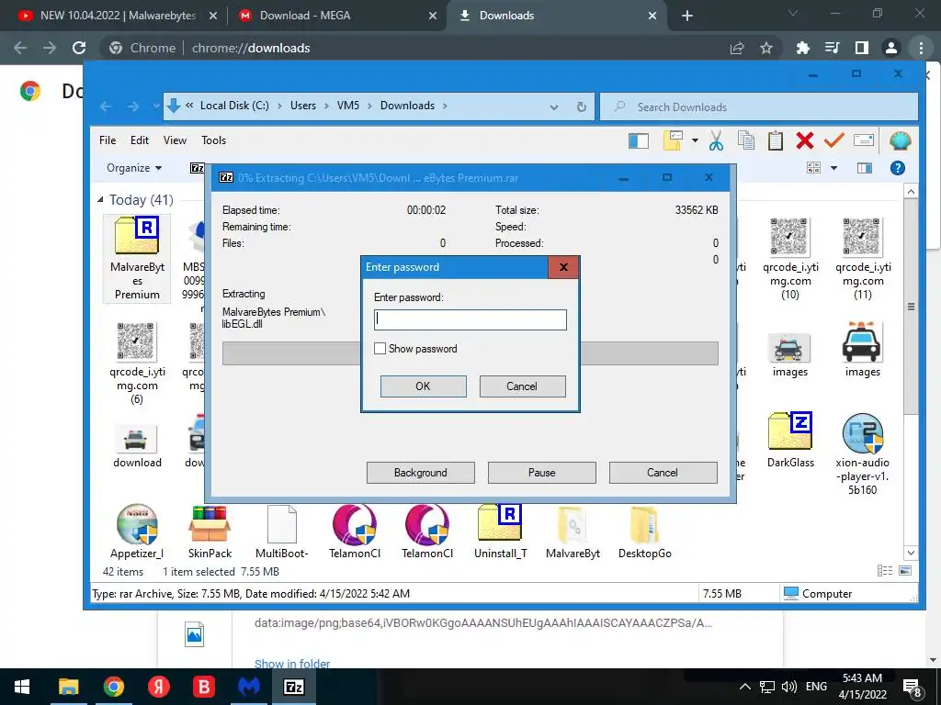The image size is (941, 705).
Task: Select the DarkGlass zip archive
Action: pyautogui.click(x=789, y=440)
